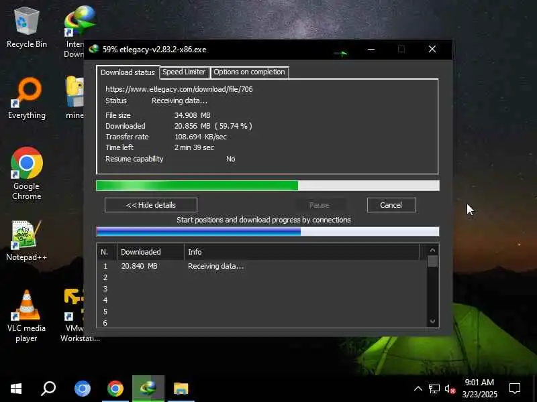537x402 pixels.
Task: Click time left value 2 min 39 sec
Action: click(x=194, y=147)
